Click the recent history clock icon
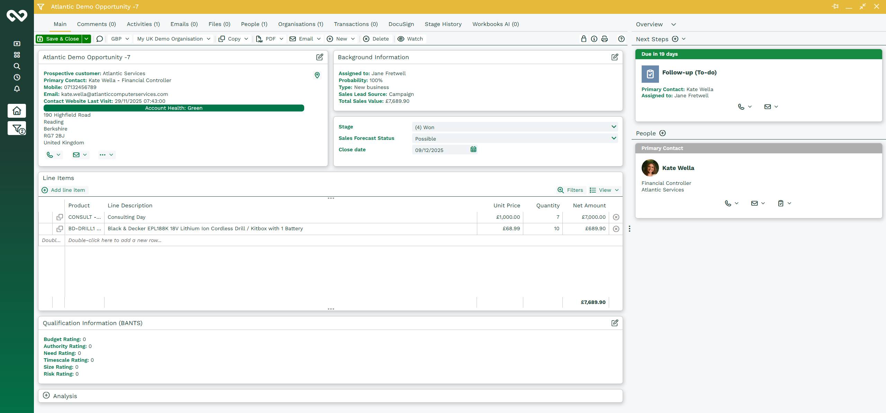886x413 pixels. click(17, 78)
